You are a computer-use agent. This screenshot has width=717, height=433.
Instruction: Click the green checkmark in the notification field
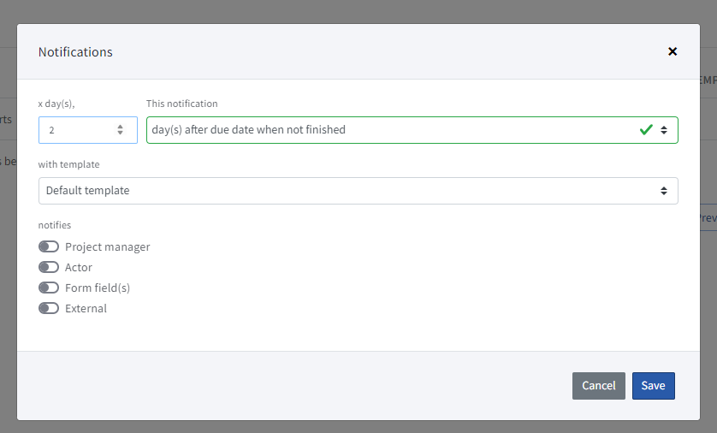[646, 130]
